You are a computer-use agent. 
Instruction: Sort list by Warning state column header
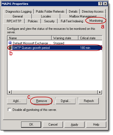click(x=65, y=38)
